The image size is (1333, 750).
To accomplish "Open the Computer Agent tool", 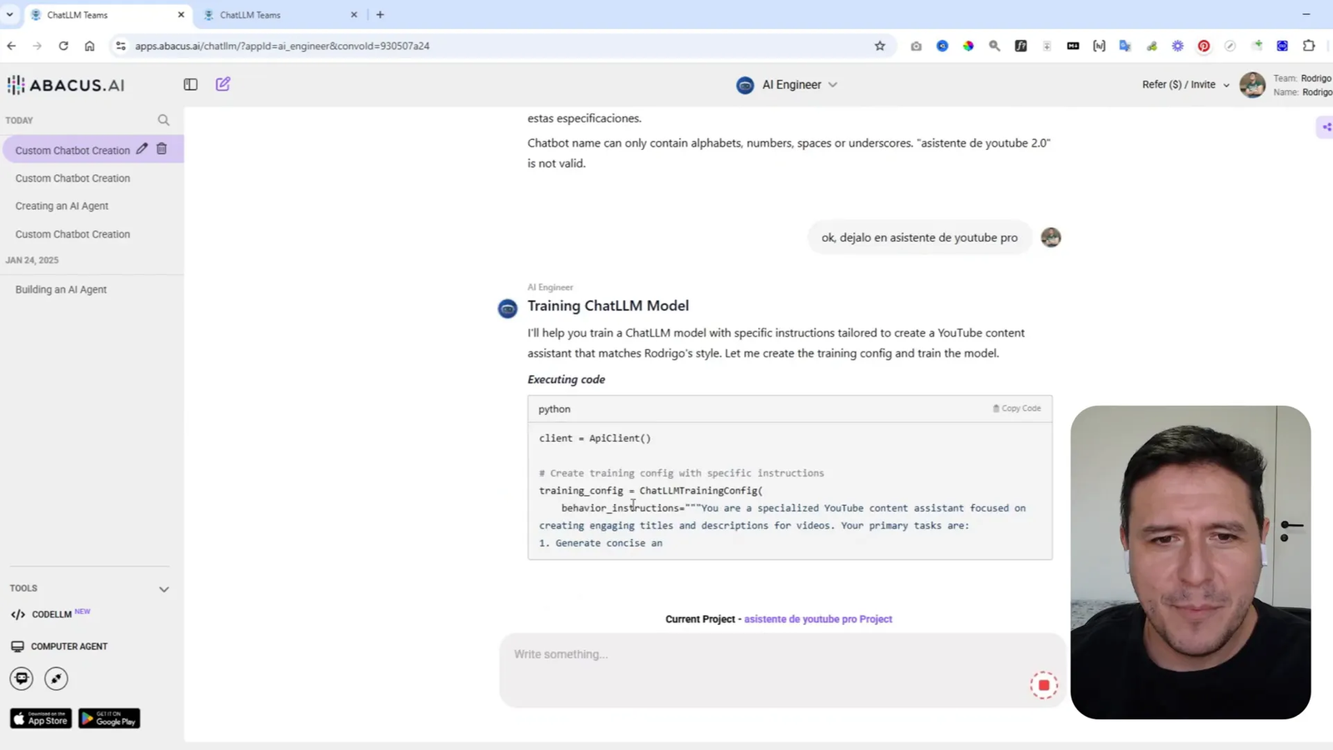I will pos(68,646).
